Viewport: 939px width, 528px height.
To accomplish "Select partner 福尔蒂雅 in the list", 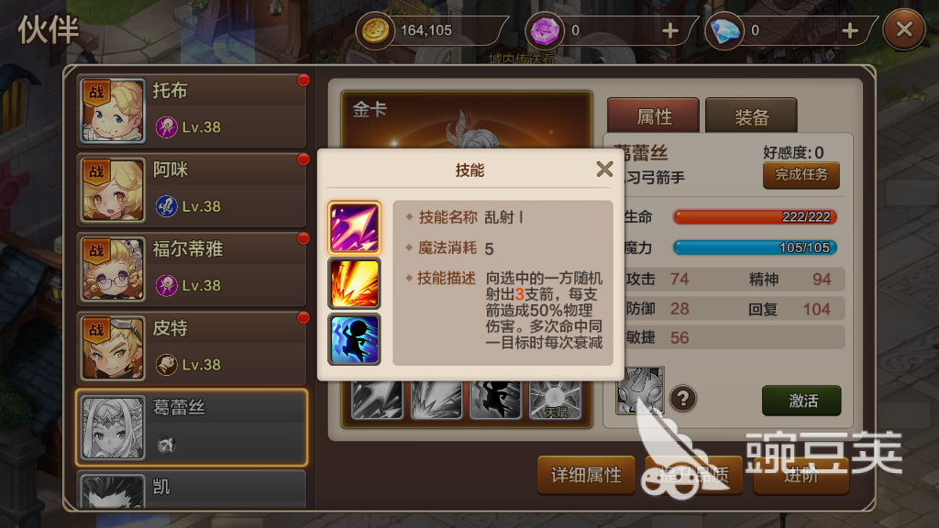I will (x=192, y=269).
